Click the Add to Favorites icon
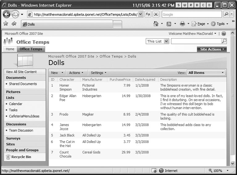Viewport: 237px width, 175px height. coord(14,23)
